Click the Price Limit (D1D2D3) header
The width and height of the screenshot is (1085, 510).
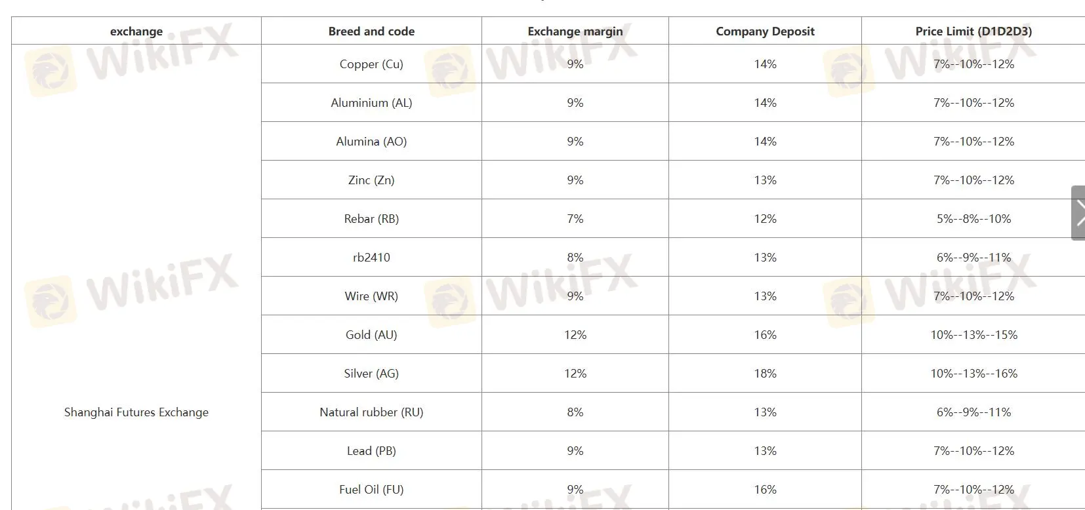[x=973, y=31]
